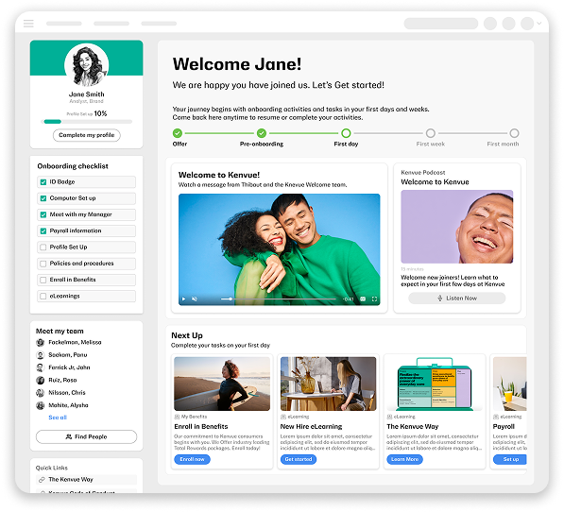Click the Enroll now button

pyautogui.click(x=192, y=459)
